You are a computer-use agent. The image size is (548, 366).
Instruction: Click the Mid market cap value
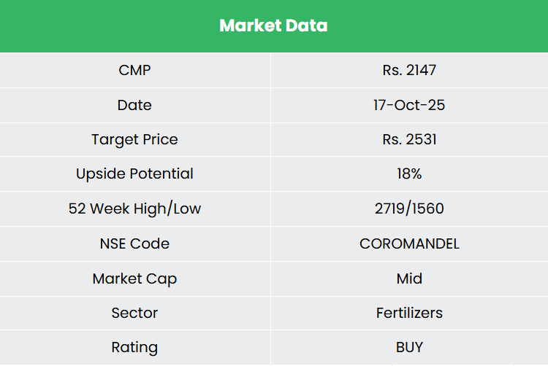[x=409, y=279]
